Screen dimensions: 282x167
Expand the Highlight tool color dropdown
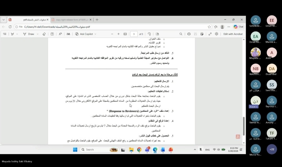tap(17, 34)
